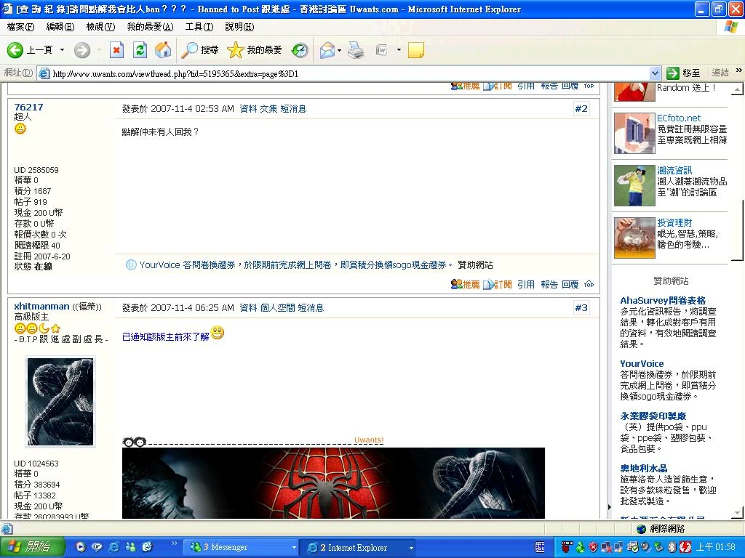The image size is (745, 558).
Task: Click the grey Forward arrow button
Action: 82,50
